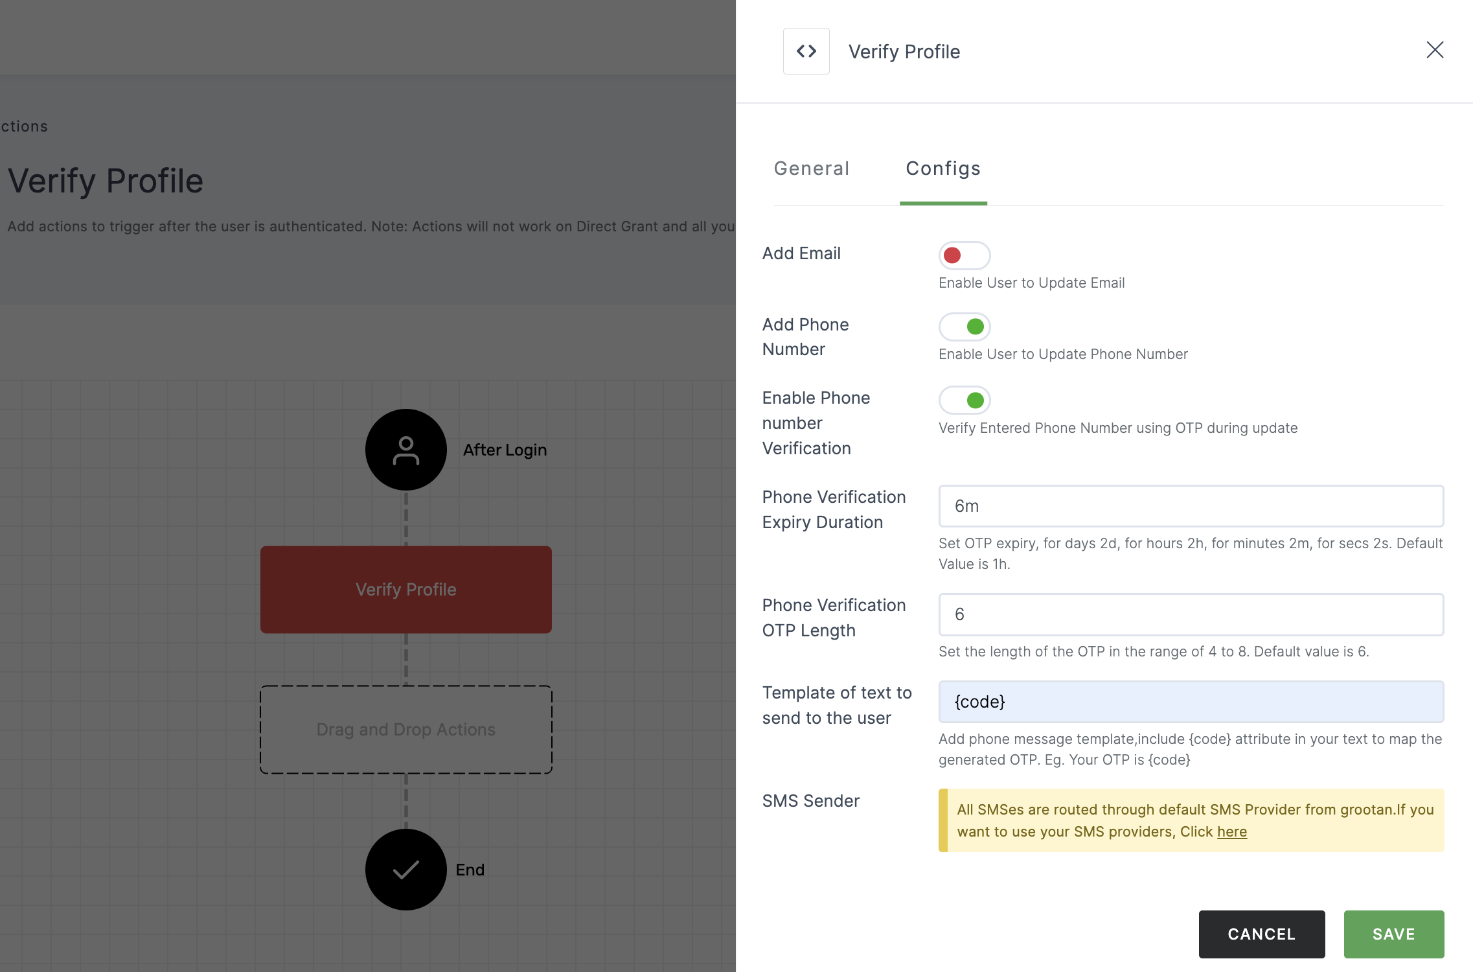
Task: Click the End node checkmark icon
Action: click(405, 869)
